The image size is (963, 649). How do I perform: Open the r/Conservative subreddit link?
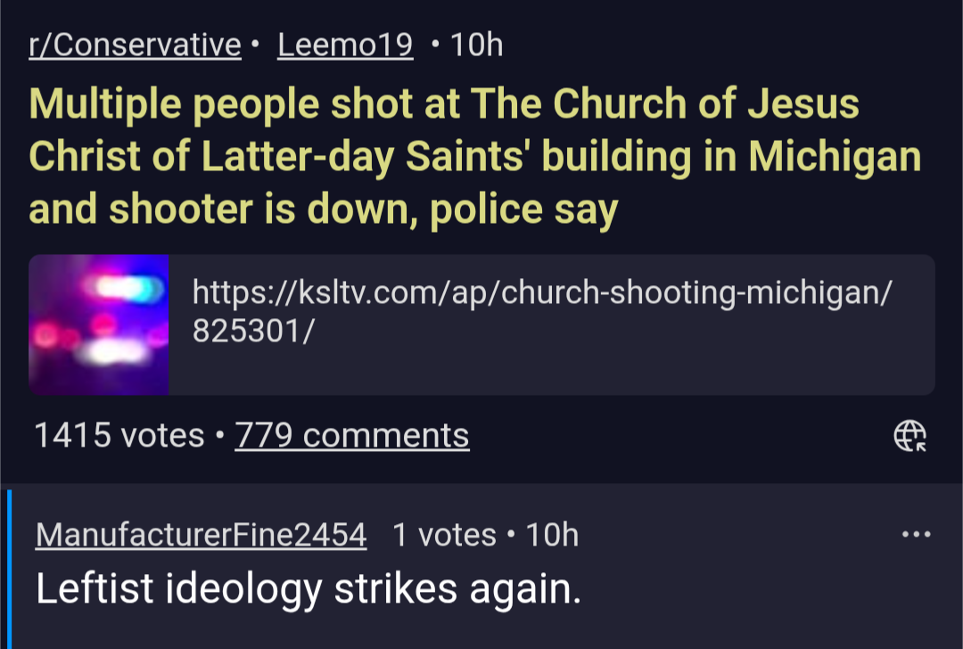pyautogui.click(x=136, y=45)
